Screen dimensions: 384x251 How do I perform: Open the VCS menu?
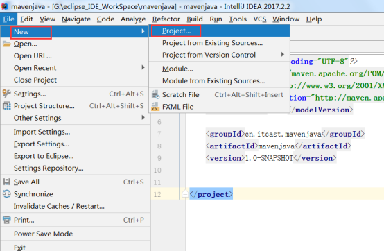[x=260, y=19]
